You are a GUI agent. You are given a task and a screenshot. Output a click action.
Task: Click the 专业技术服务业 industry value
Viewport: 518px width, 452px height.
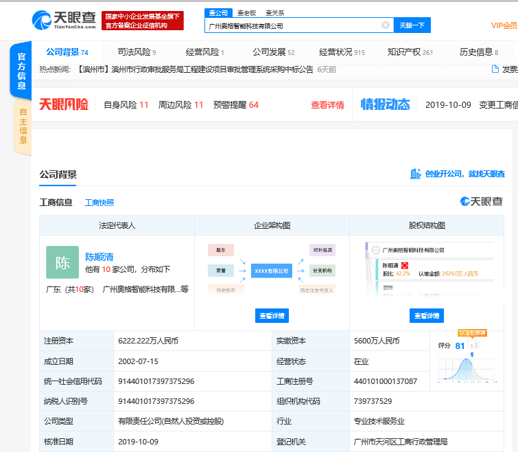click(379, 421)
